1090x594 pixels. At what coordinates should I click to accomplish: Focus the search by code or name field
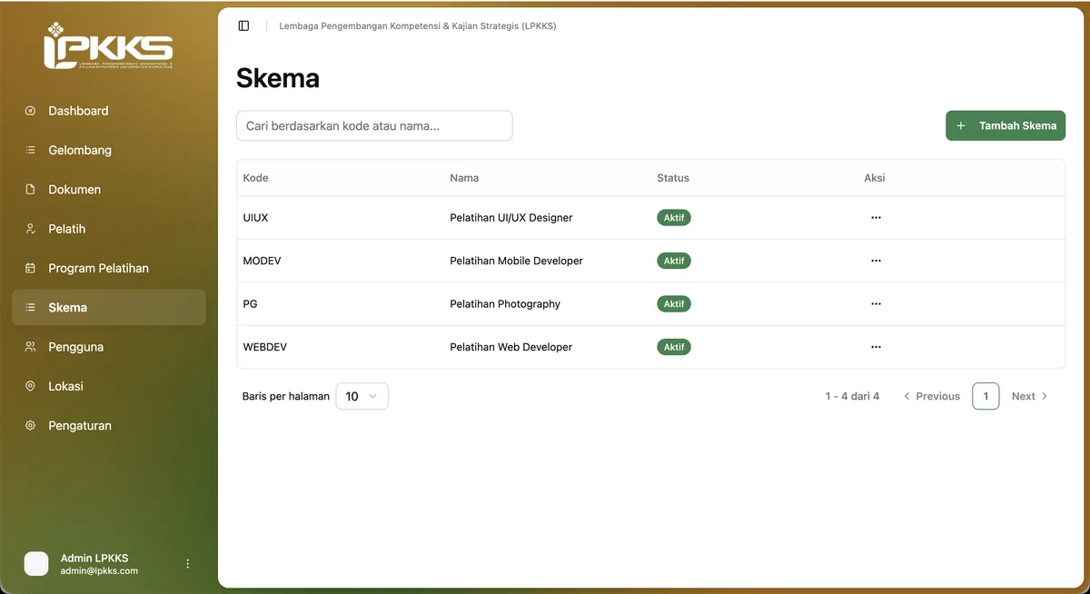tap(374, 126)
